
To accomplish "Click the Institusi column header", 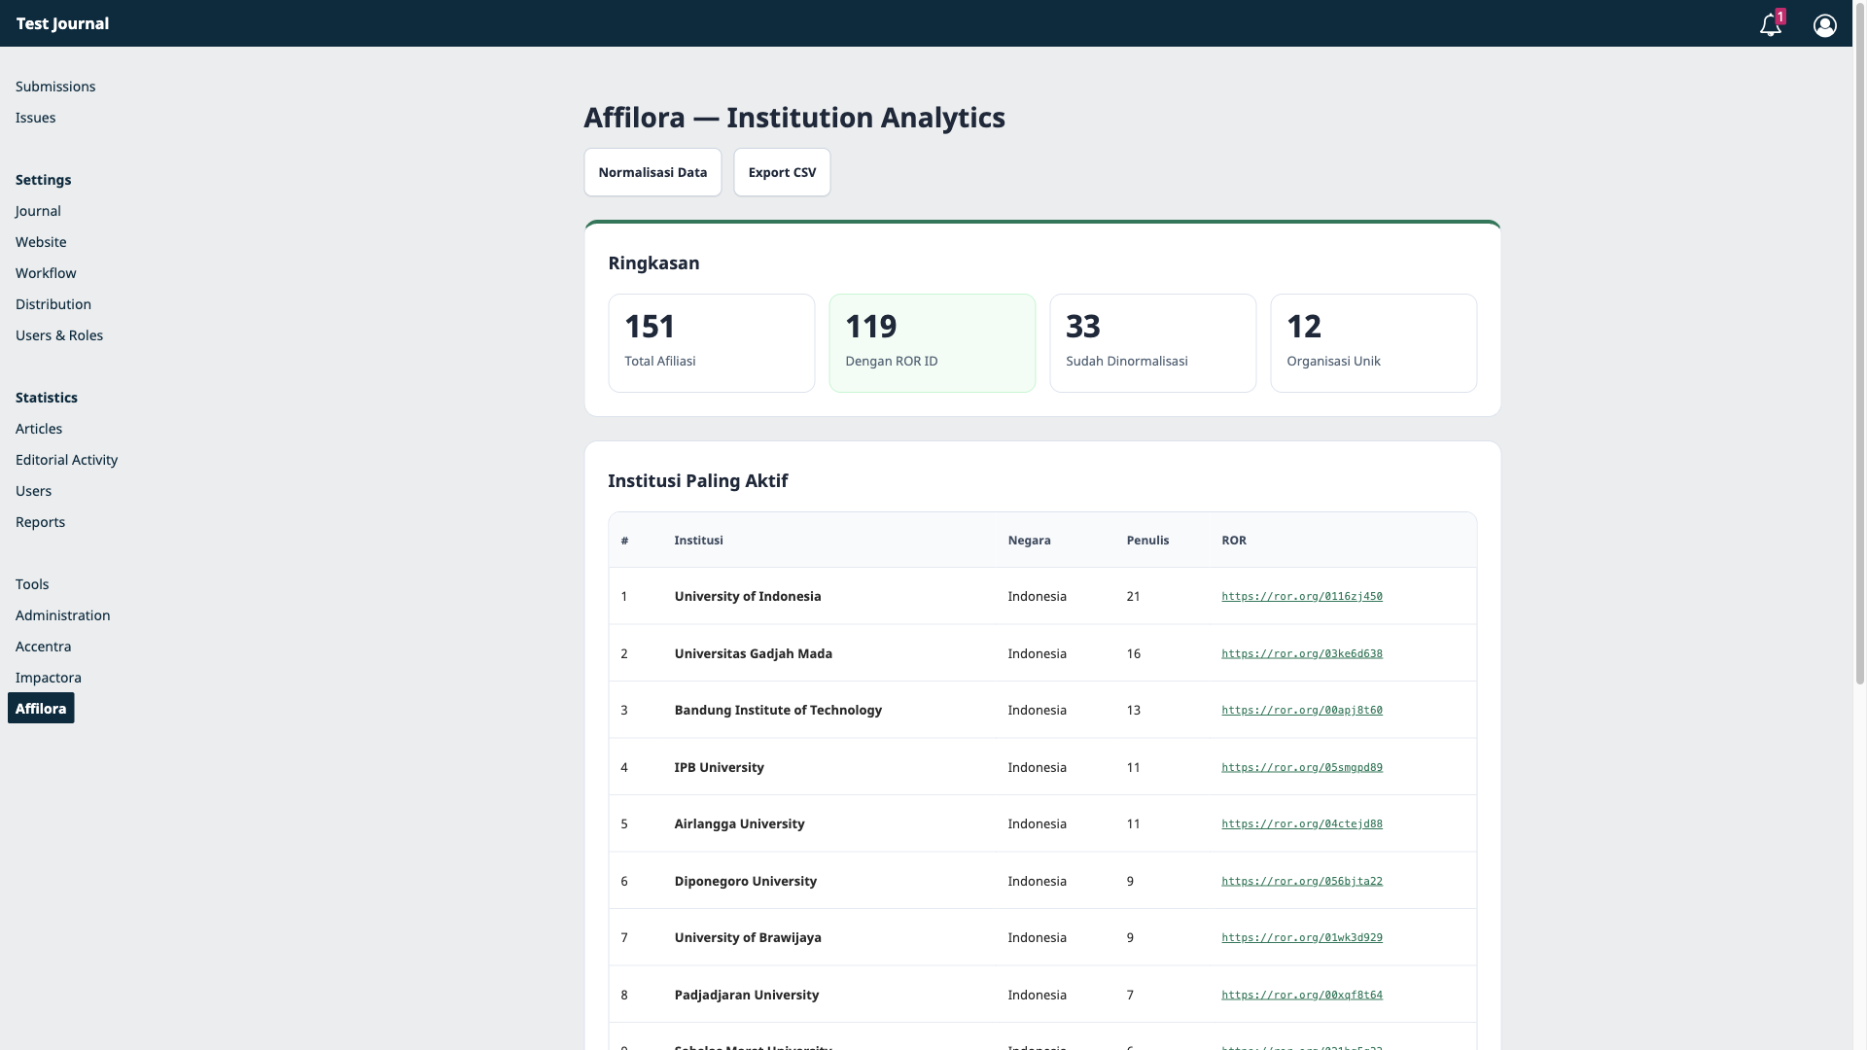I will pos(698,541).
